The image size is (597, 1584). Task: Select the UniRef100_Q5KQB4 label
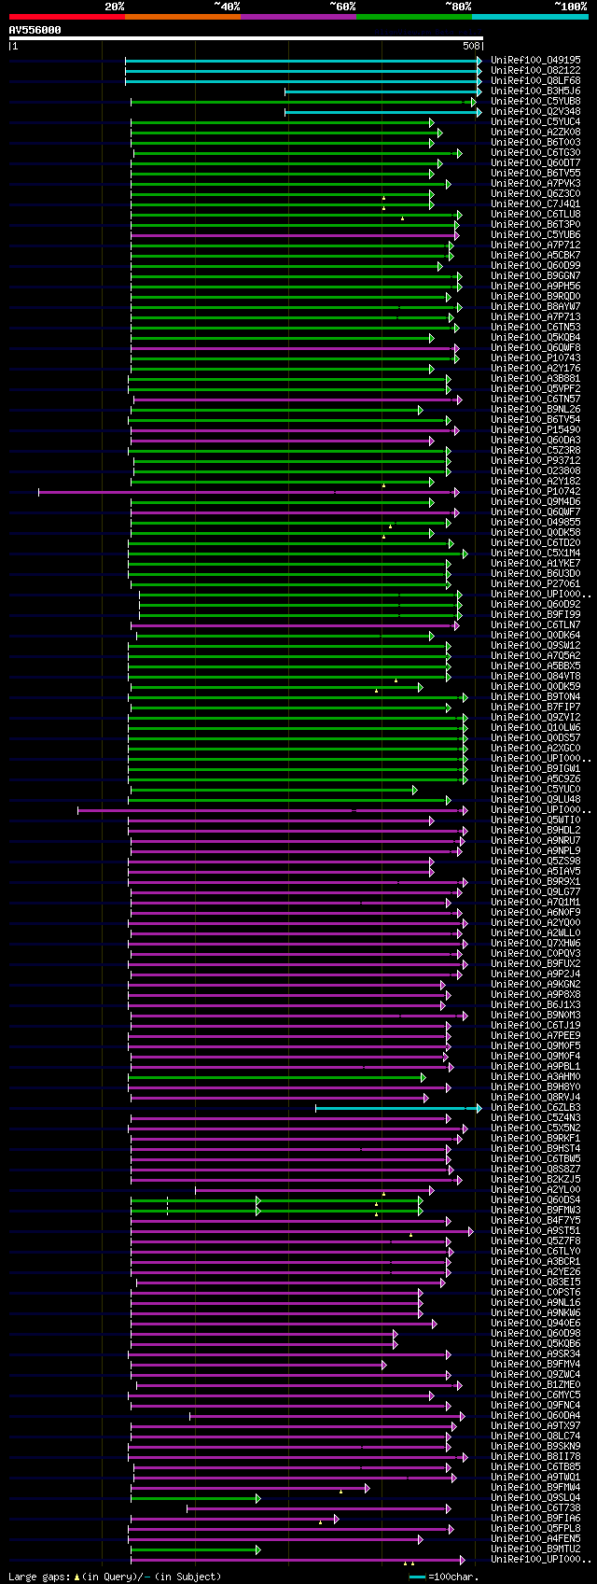535,338
